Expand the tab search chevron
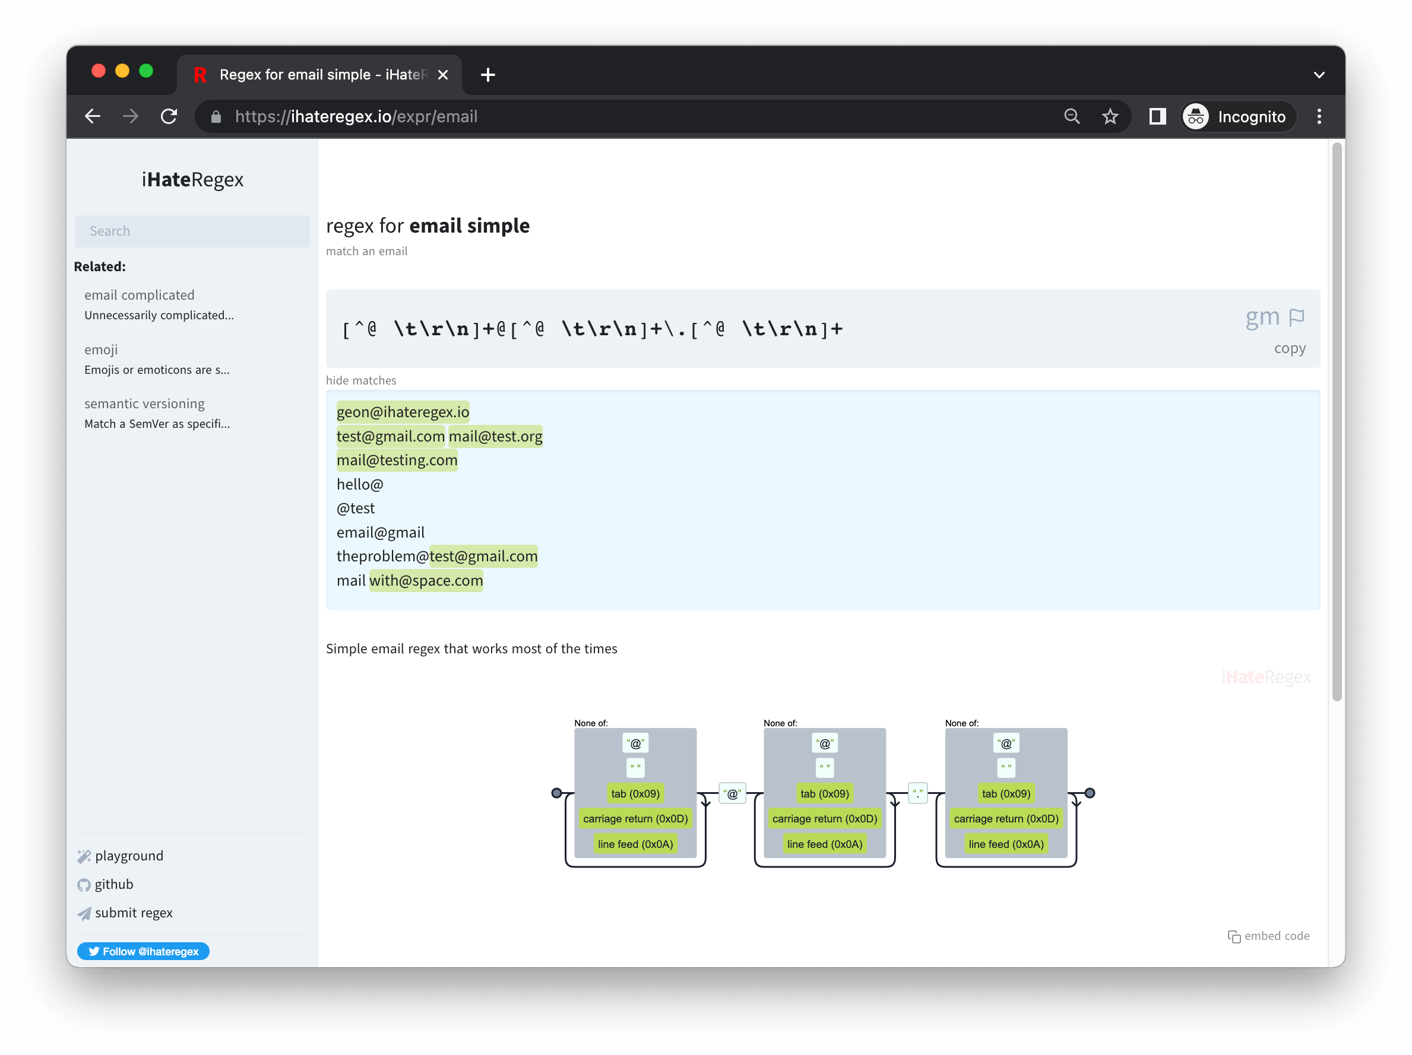This screenshot has height=1055, width=1412. [1319, 75]
